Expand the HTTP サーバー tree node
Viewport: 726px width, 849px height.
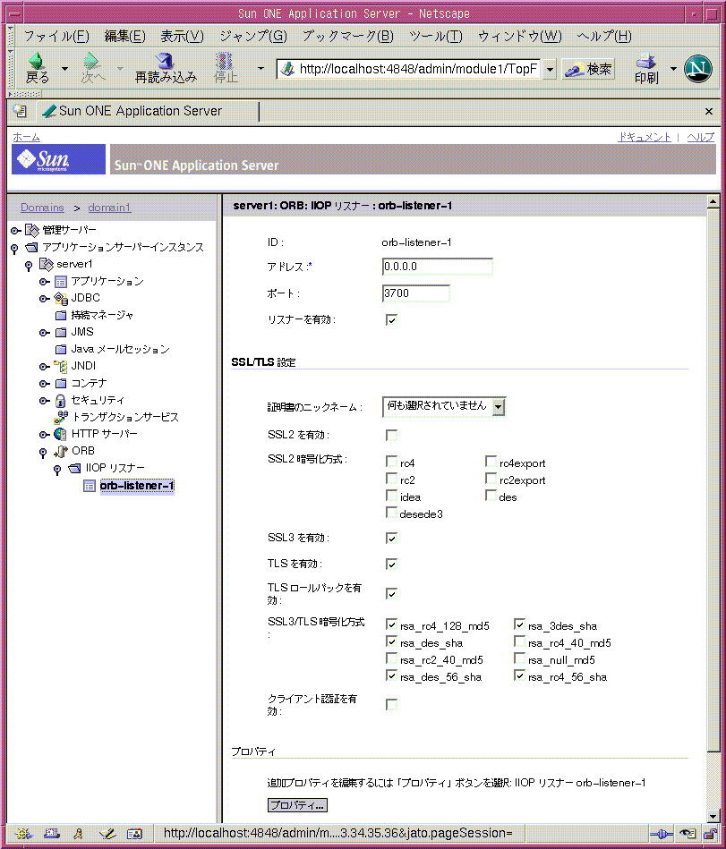click(45, 435)
